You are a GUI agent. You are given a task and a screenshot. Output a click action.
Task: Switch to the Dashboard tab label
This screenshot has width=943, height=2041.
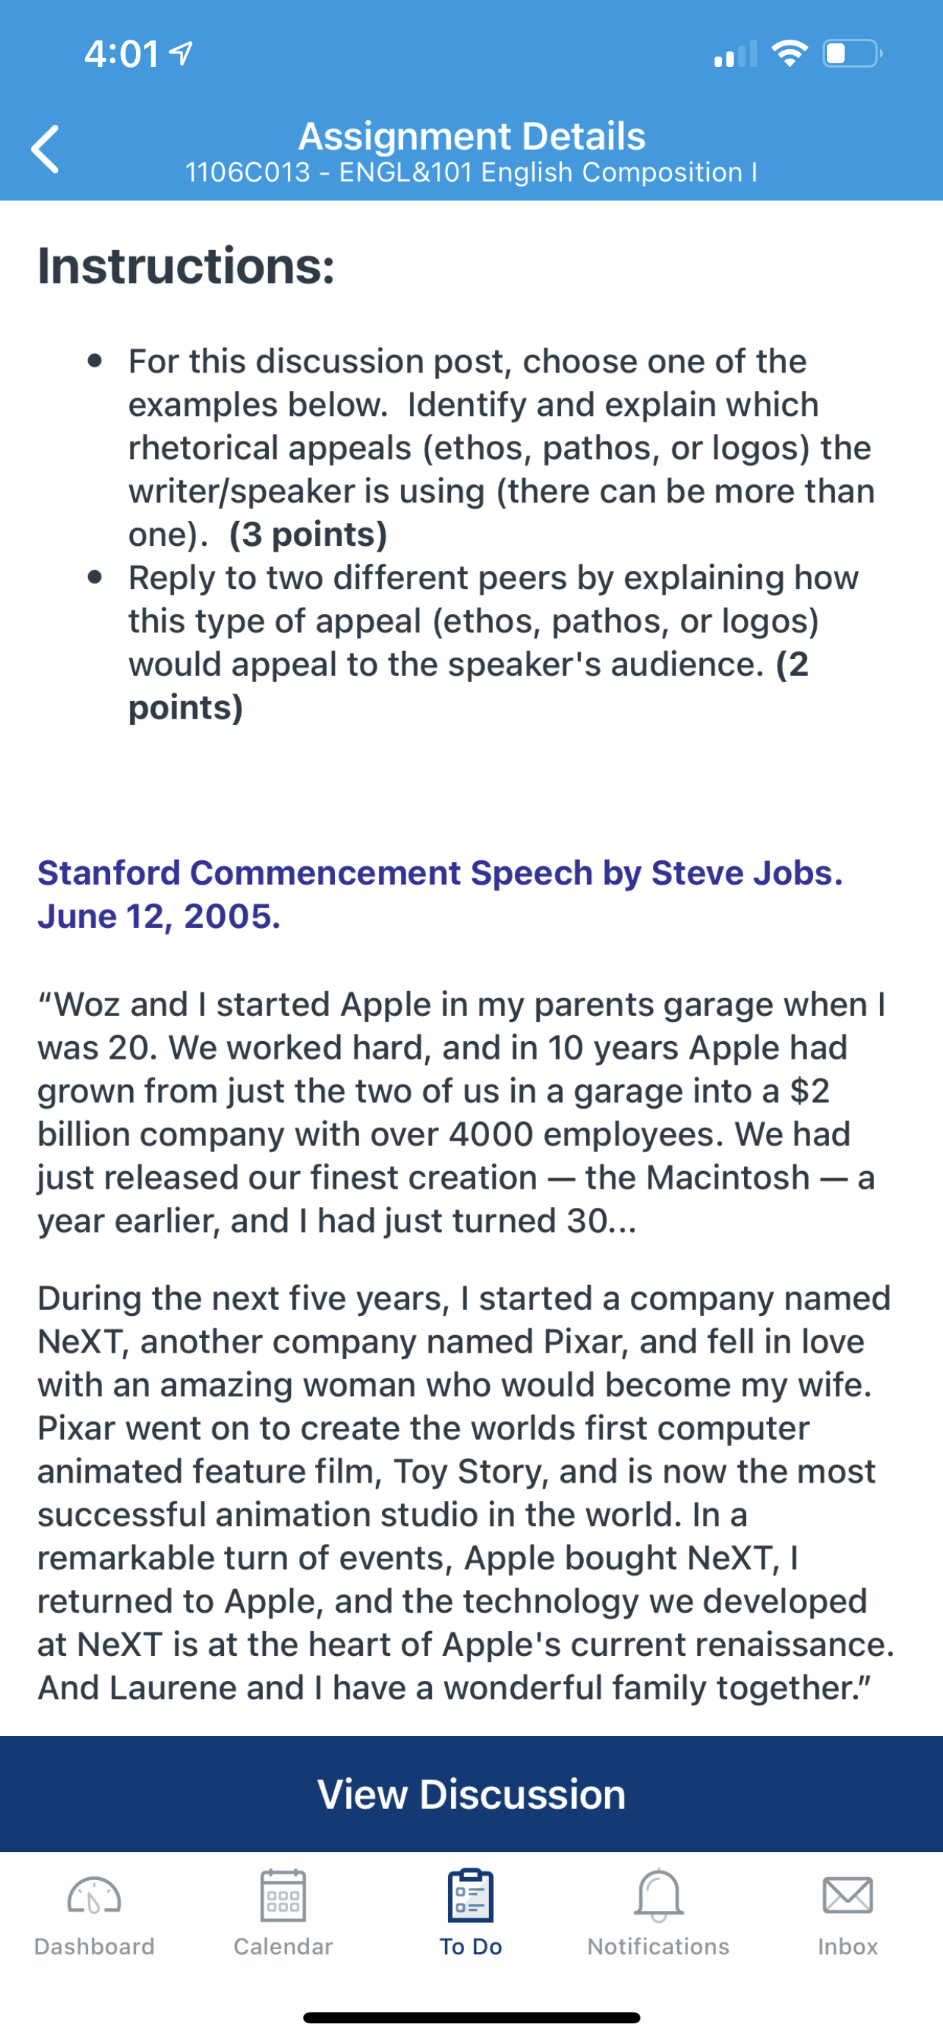pos(94,1947)
